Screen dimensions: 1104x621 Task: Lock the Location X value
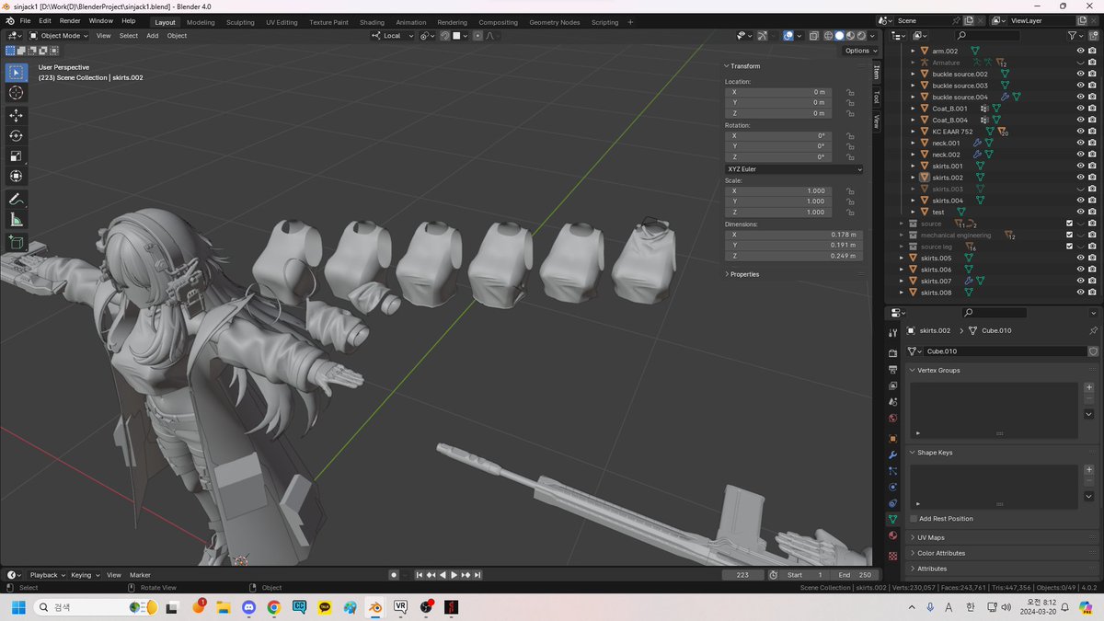[x=850, y=92]
